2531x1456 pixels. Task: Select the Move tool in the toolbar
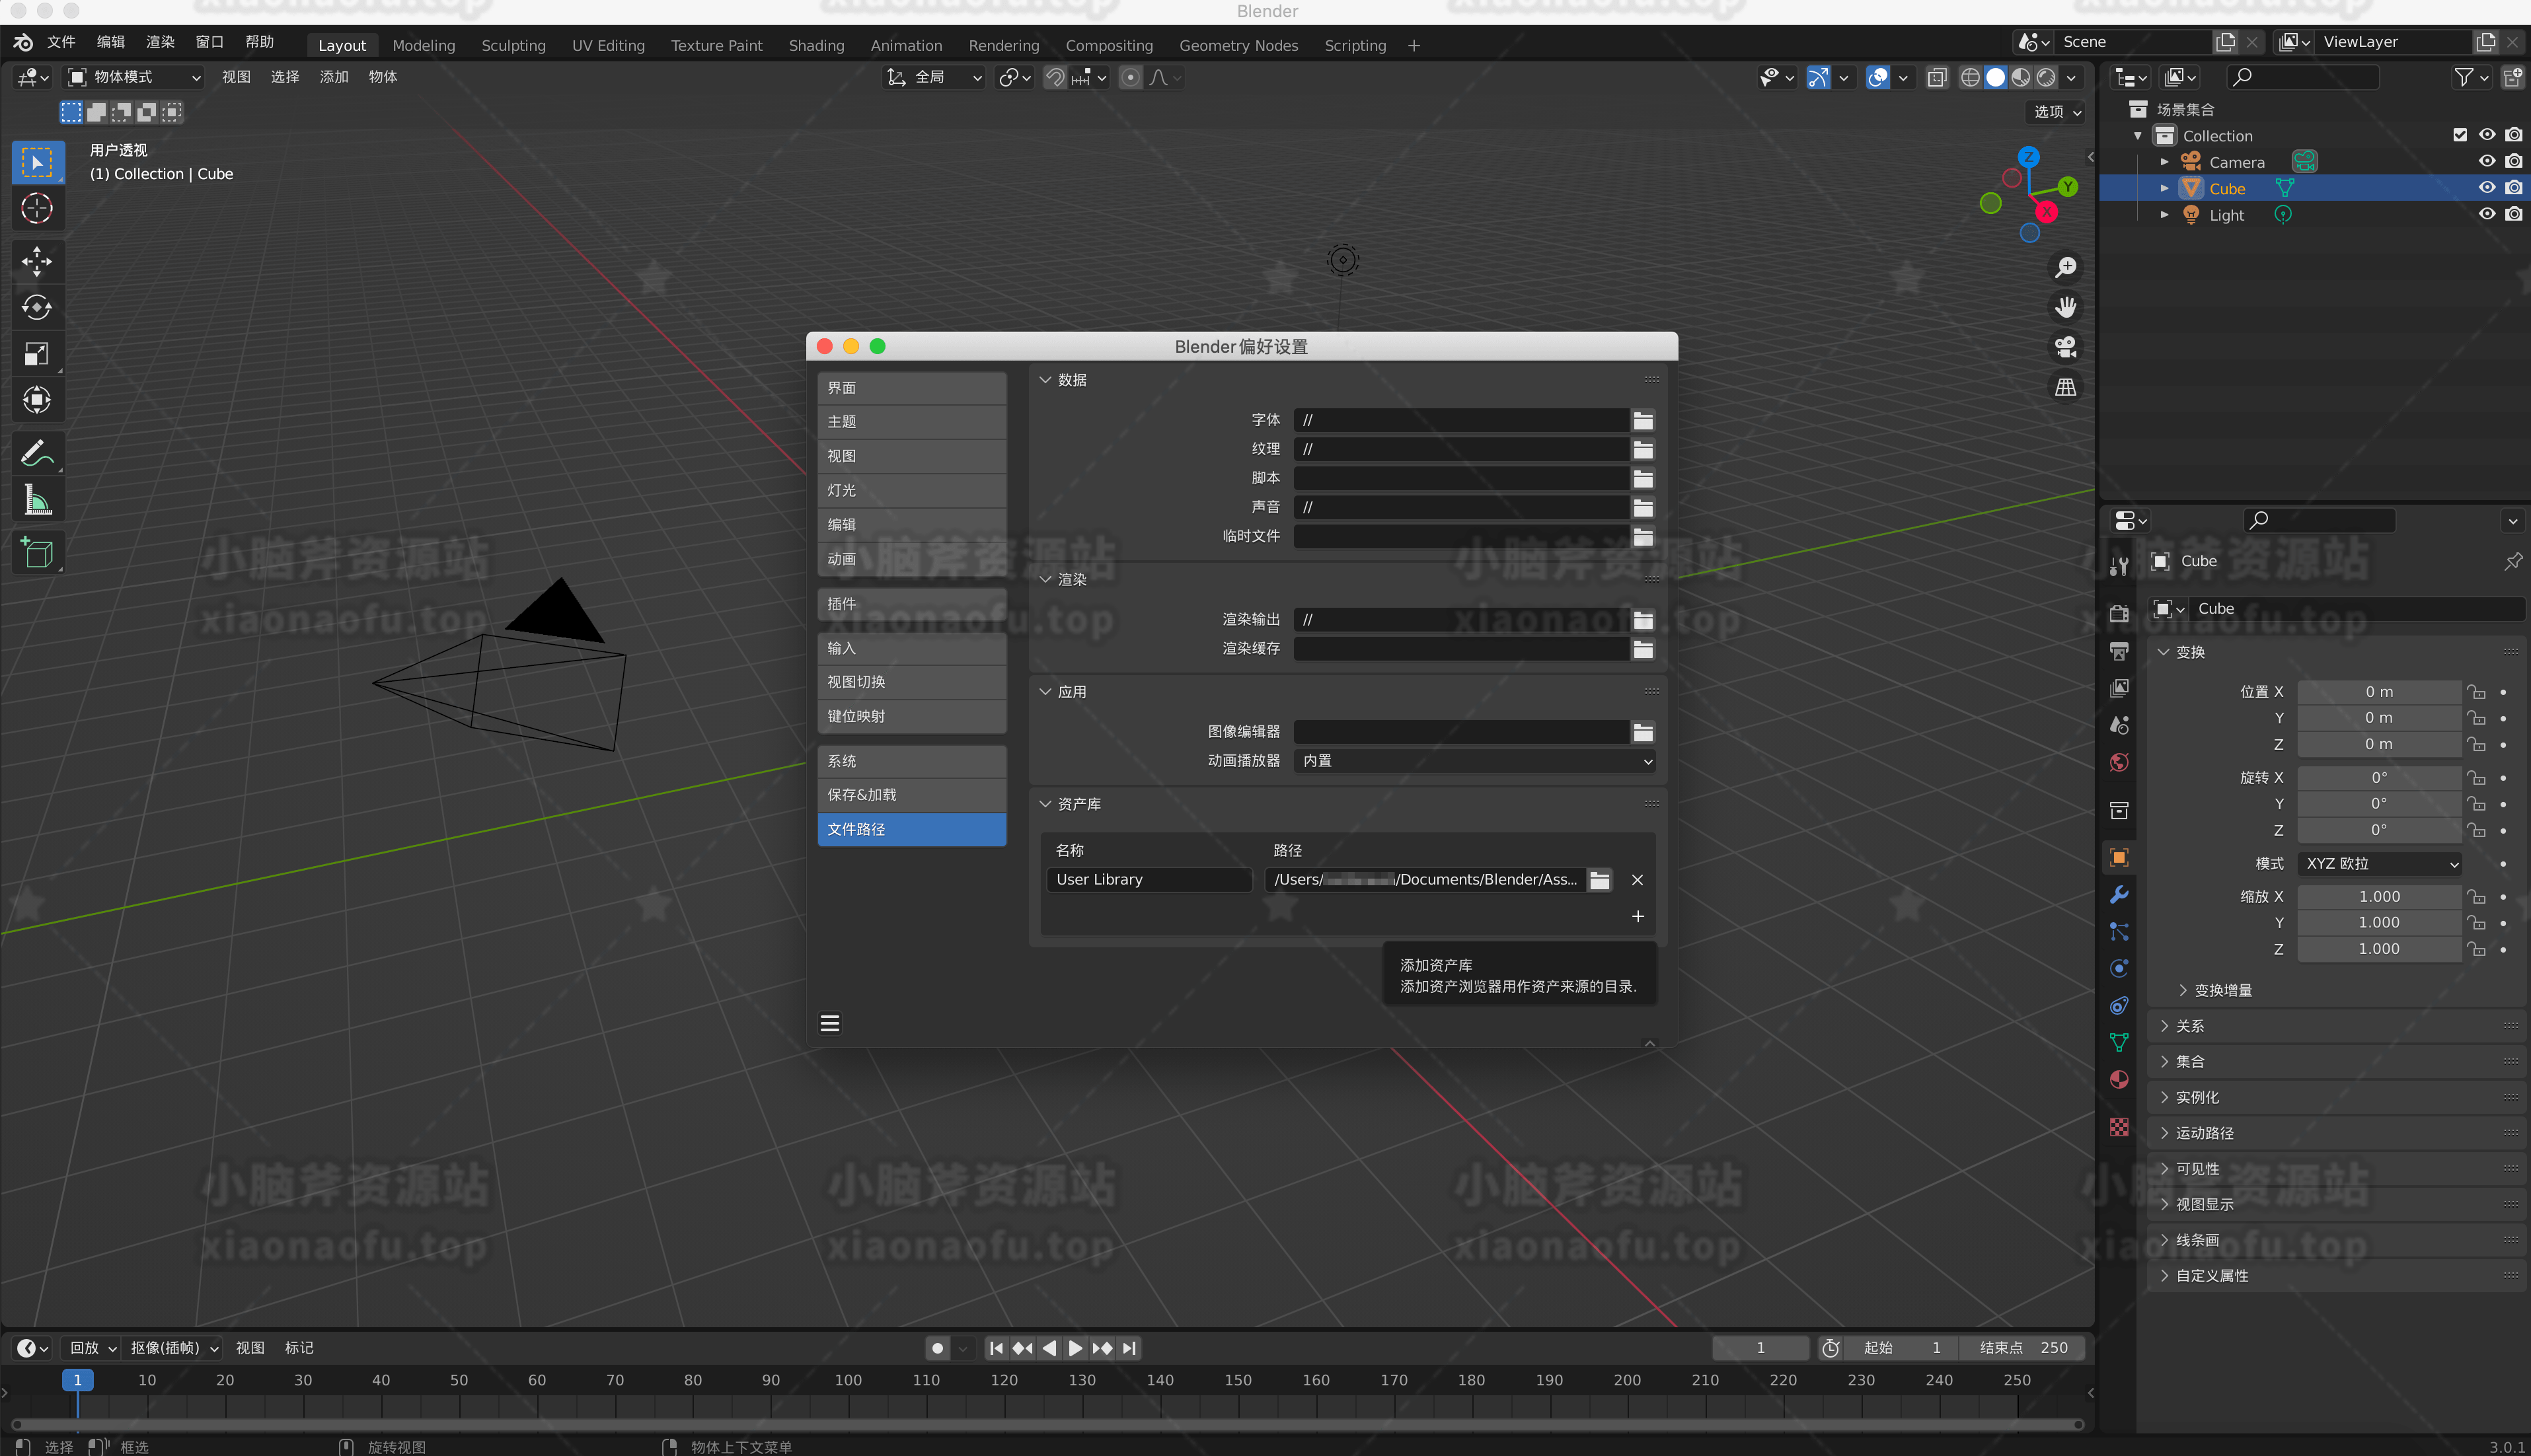coord(37,261)
